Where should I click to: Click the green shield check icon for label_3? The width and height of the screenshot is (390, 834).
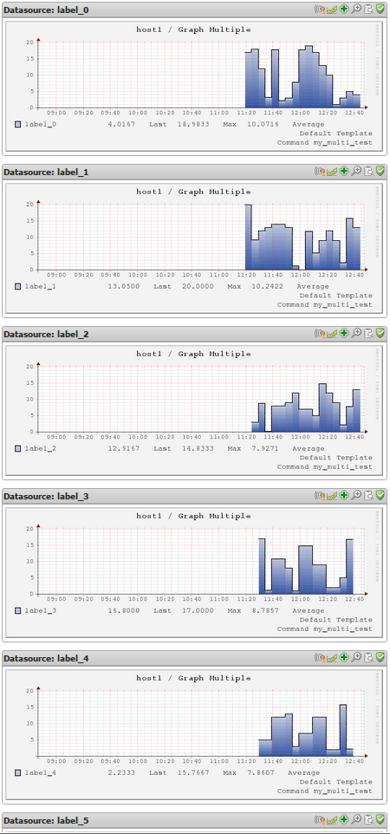pyautogui.click(x=380, y=496)
